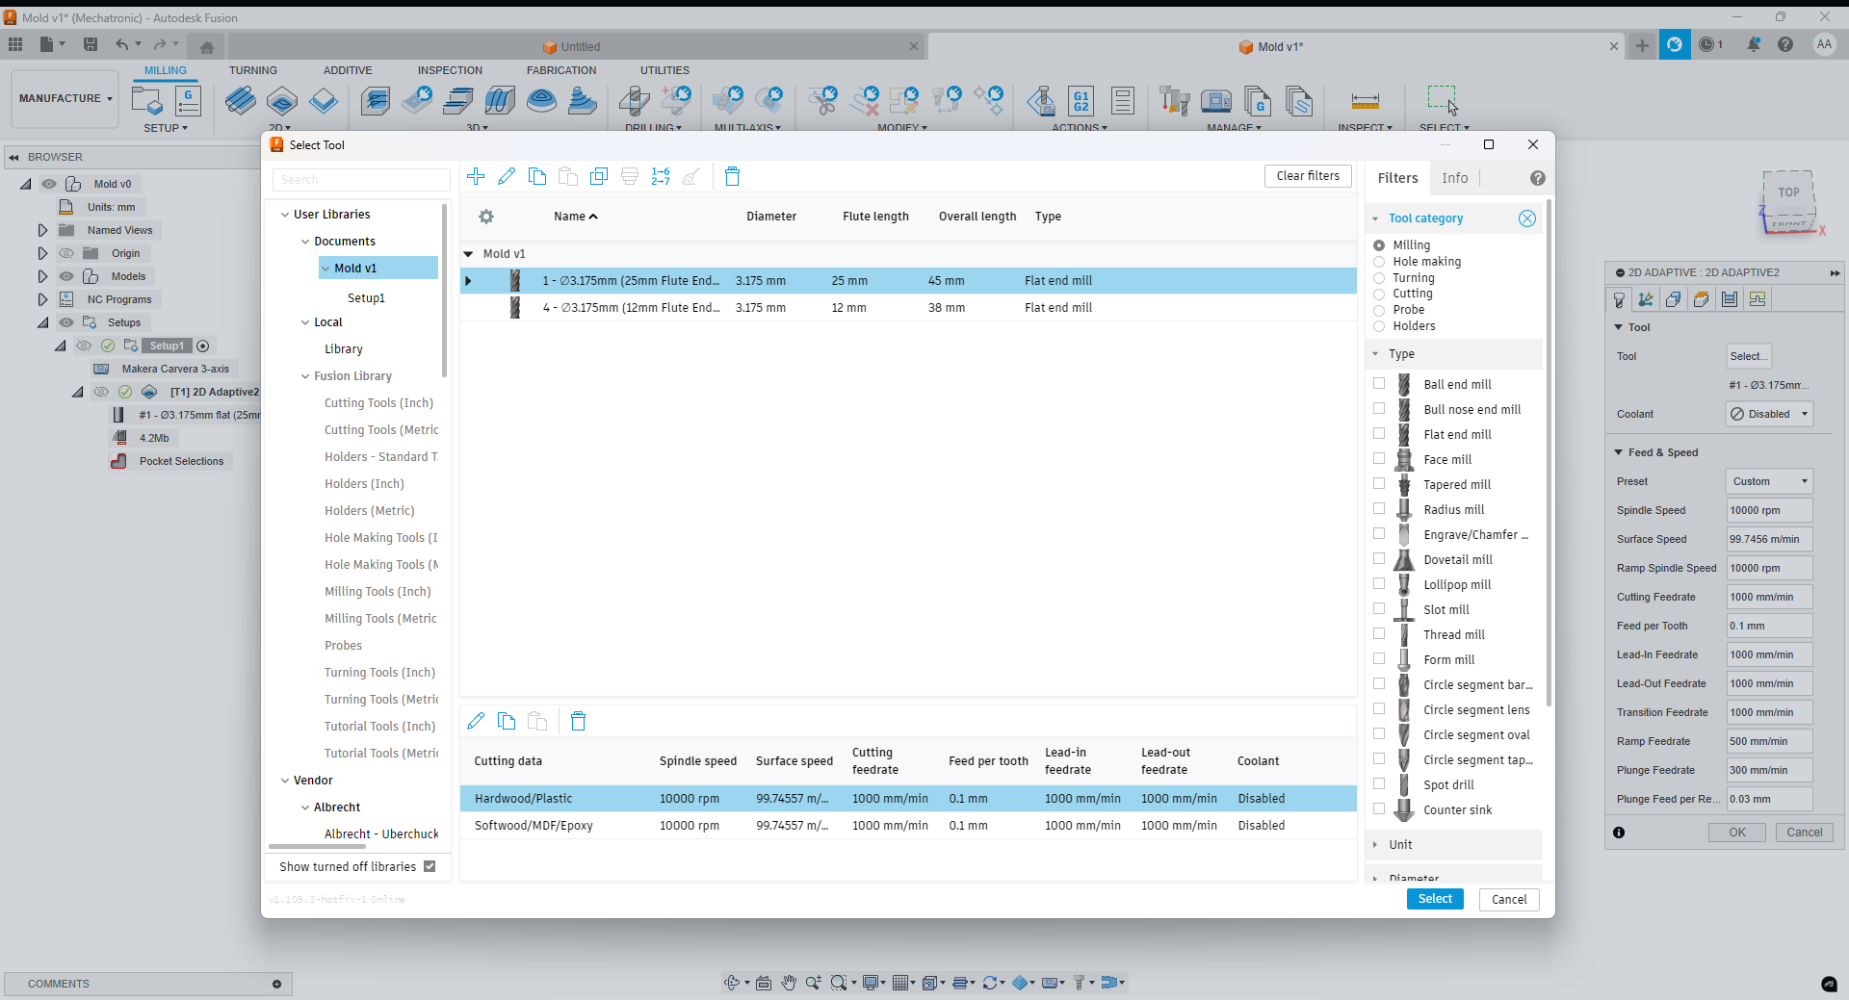The image size is (1849, 1000).
Task: Select the Milling tool category radio button
Action: tap(1379, 245)
